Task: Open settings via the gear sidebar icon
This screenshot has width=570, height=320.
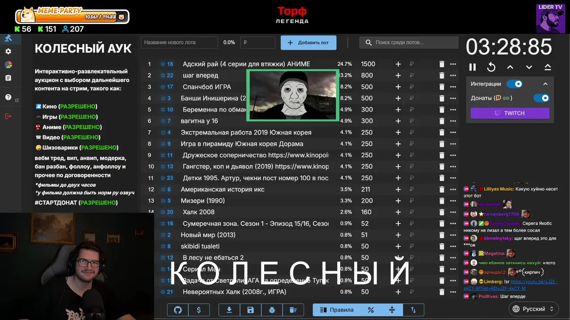Action: (8, 52)
